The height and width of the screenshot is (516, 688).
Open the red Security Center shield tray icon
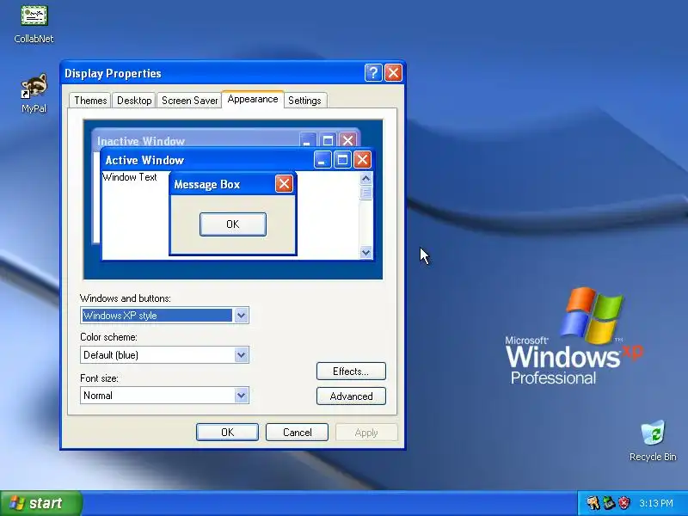[x=624, y=503]
